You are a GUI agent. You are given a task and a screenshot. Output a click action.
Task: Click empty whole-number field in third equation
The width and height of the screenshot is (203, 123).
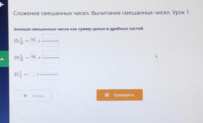[32, 74]
